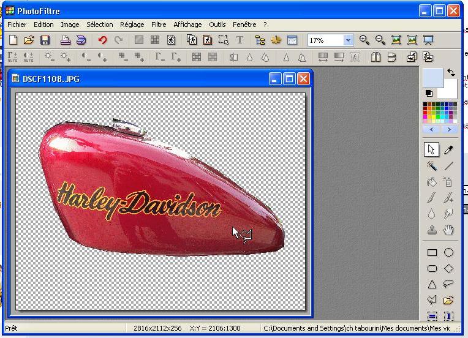Image resolution: width=468 pixels, height=338 pixels.
Task: Choose the Rectangle selection shape
Action: tap(432, 253)
